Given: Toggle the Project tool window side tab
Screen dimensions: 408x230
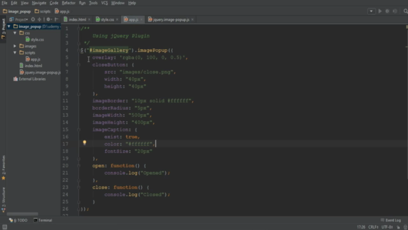Looking at the screenshot, I should click(3, 29).
